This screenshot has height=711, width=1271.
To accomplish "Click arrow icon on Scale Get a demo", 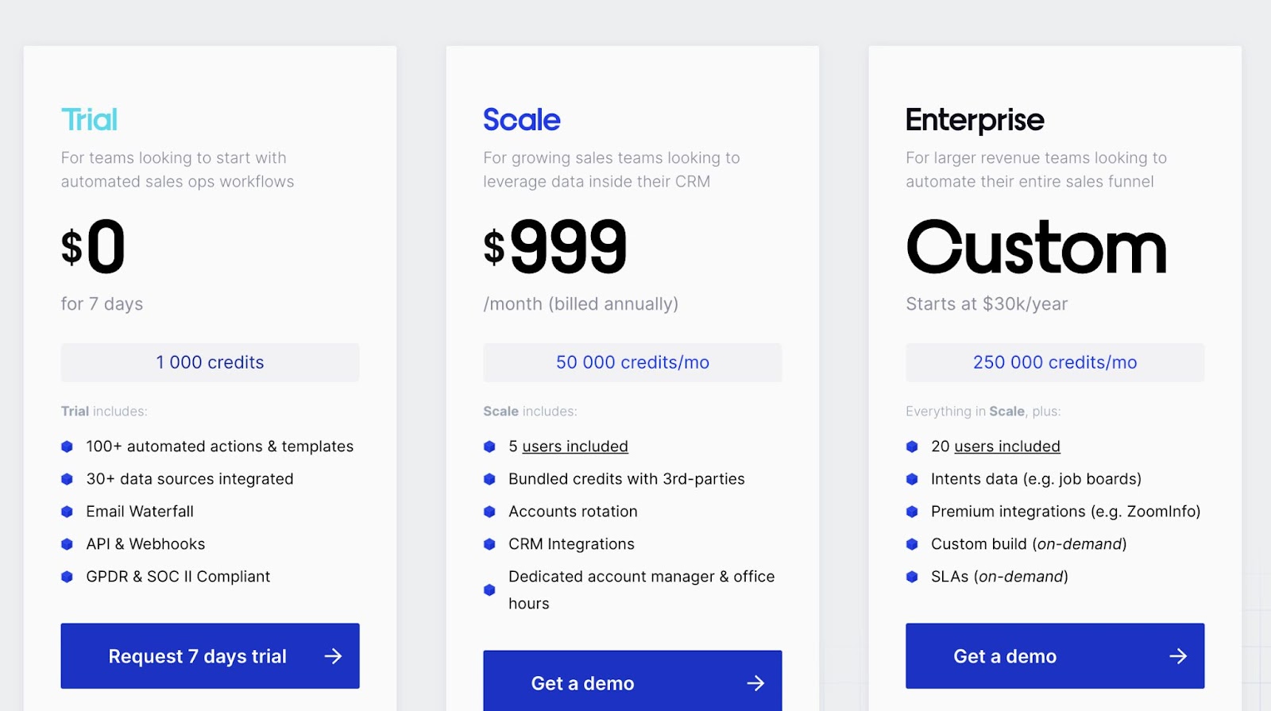I will [x=755, y=683].
